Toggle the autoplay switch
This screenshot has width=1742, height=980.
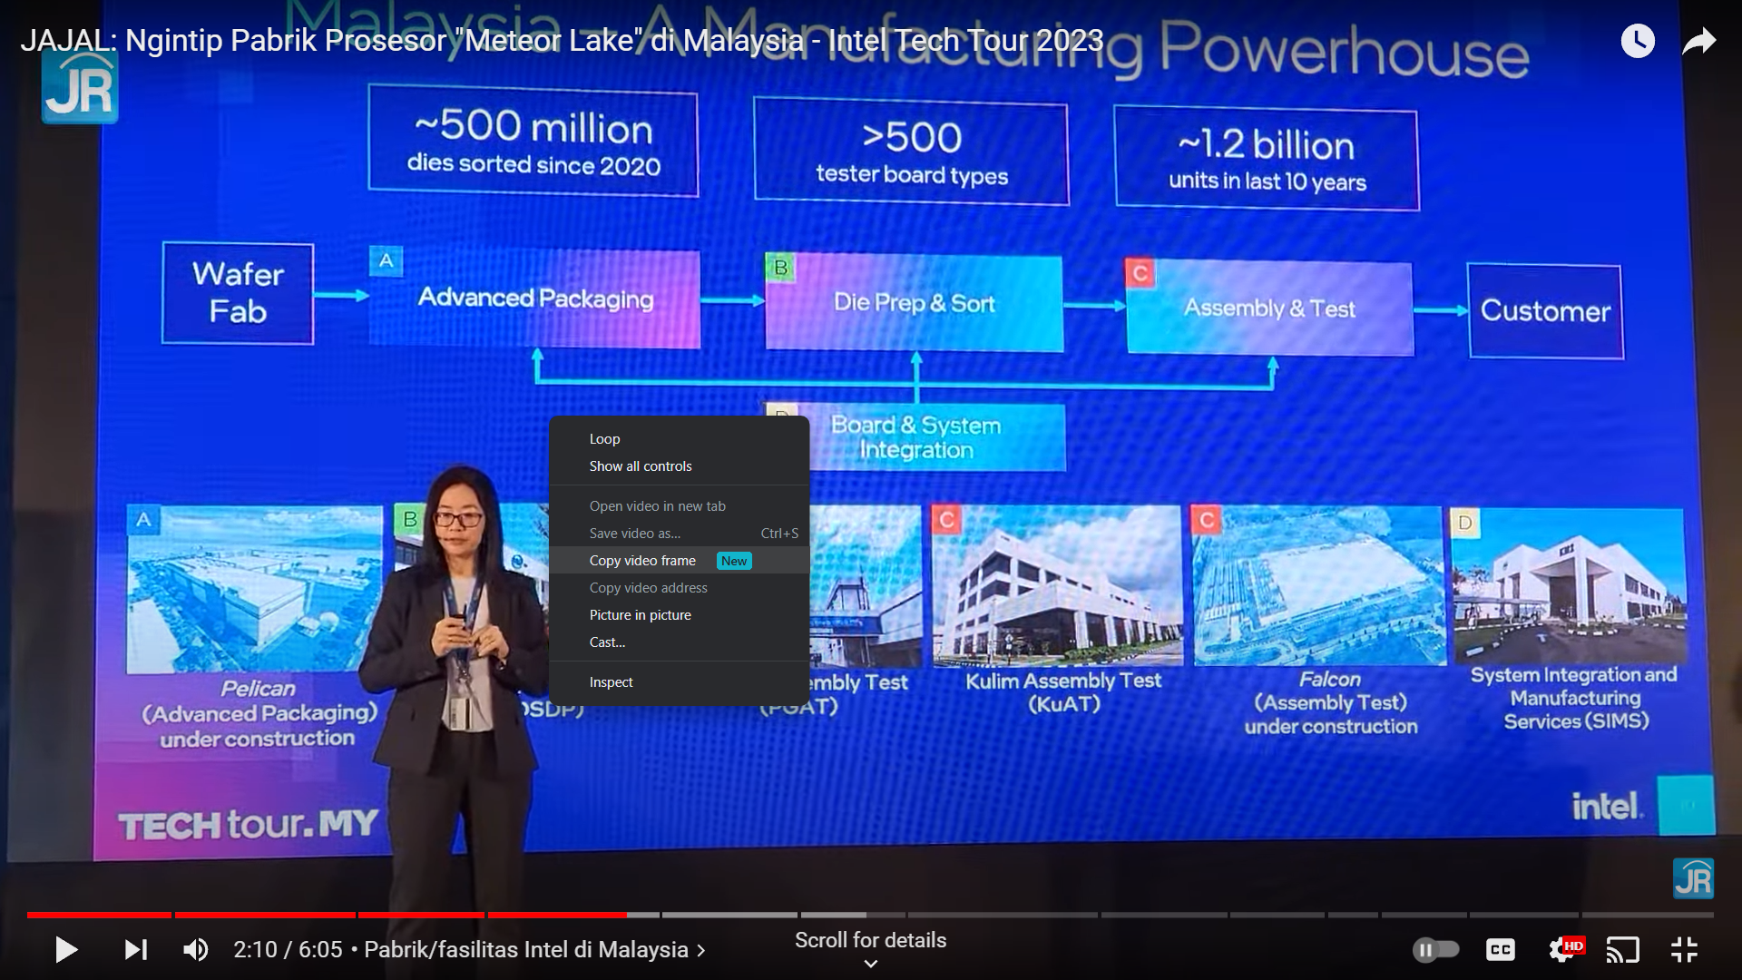click(1435, 950)
